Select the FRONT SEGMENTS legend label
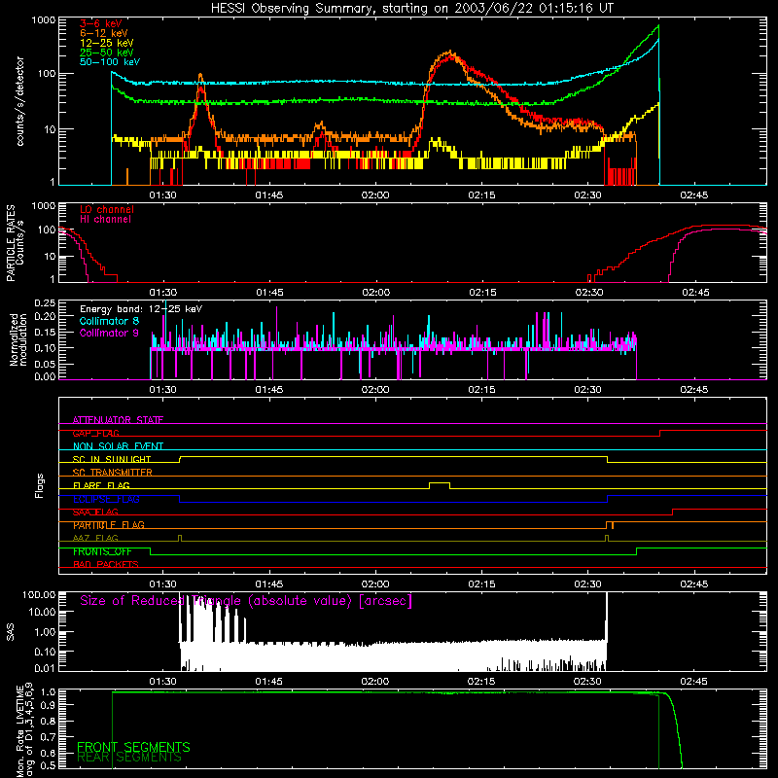The width and height of the screenshot is (778, 778). [x=133, y=747]
